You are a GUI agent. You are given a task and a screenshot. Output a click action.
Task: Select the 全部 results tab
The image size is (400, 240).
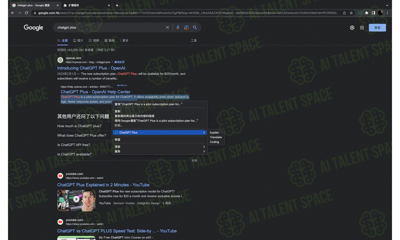pos(62,40)
